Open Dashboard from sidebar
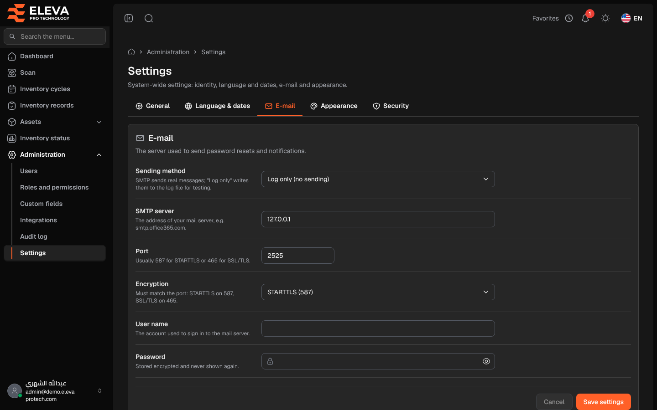This screenshot has height=410, width=657. [55, 56]
